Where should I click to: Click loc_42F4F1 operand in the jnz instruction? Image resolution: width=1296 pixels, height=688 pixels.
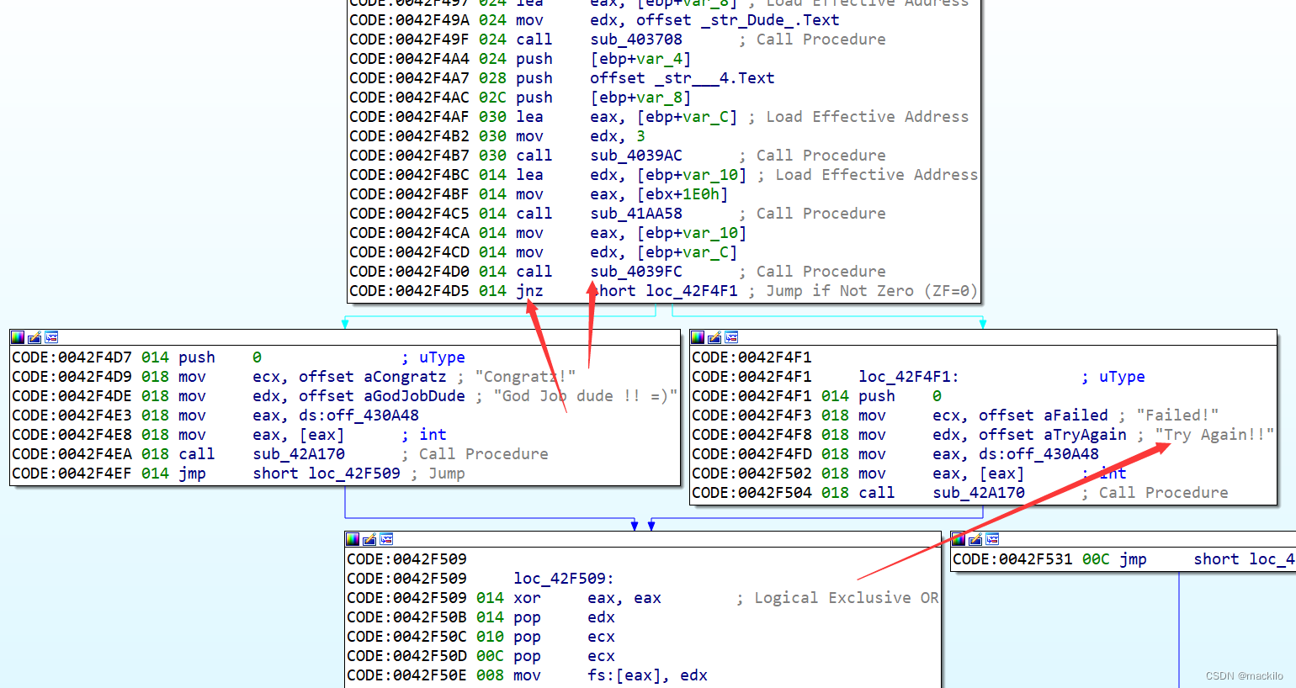pos(692,291)
